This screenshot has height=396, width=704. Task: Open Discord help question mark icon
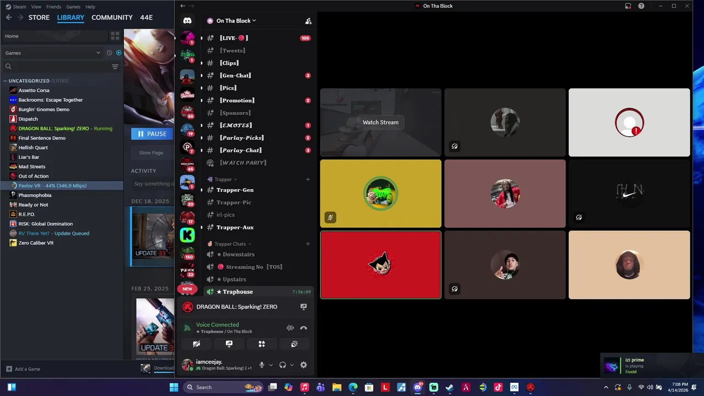641,6
